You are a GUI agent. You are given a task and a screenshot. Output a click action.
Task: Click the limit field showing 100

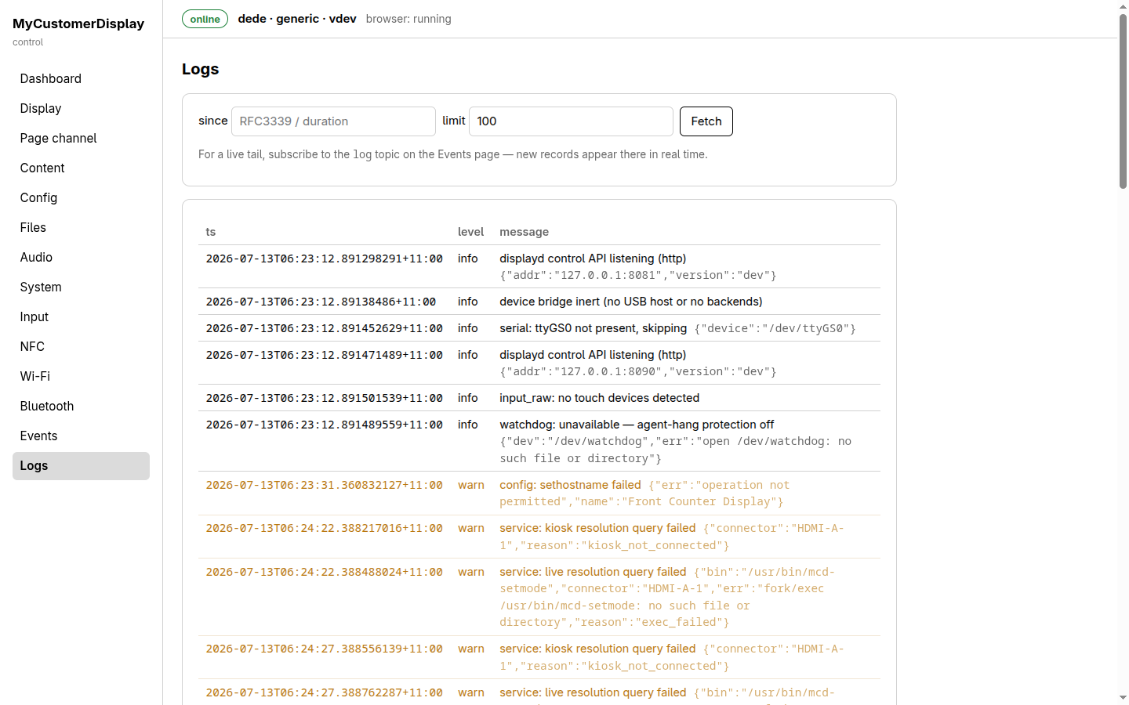571,121
